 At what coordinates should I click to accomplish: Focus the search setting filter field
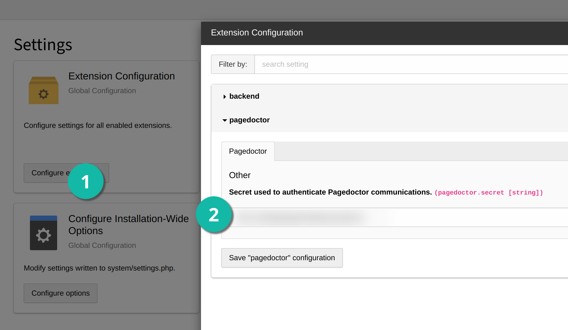pyautogui.click(x=411, y=64)
